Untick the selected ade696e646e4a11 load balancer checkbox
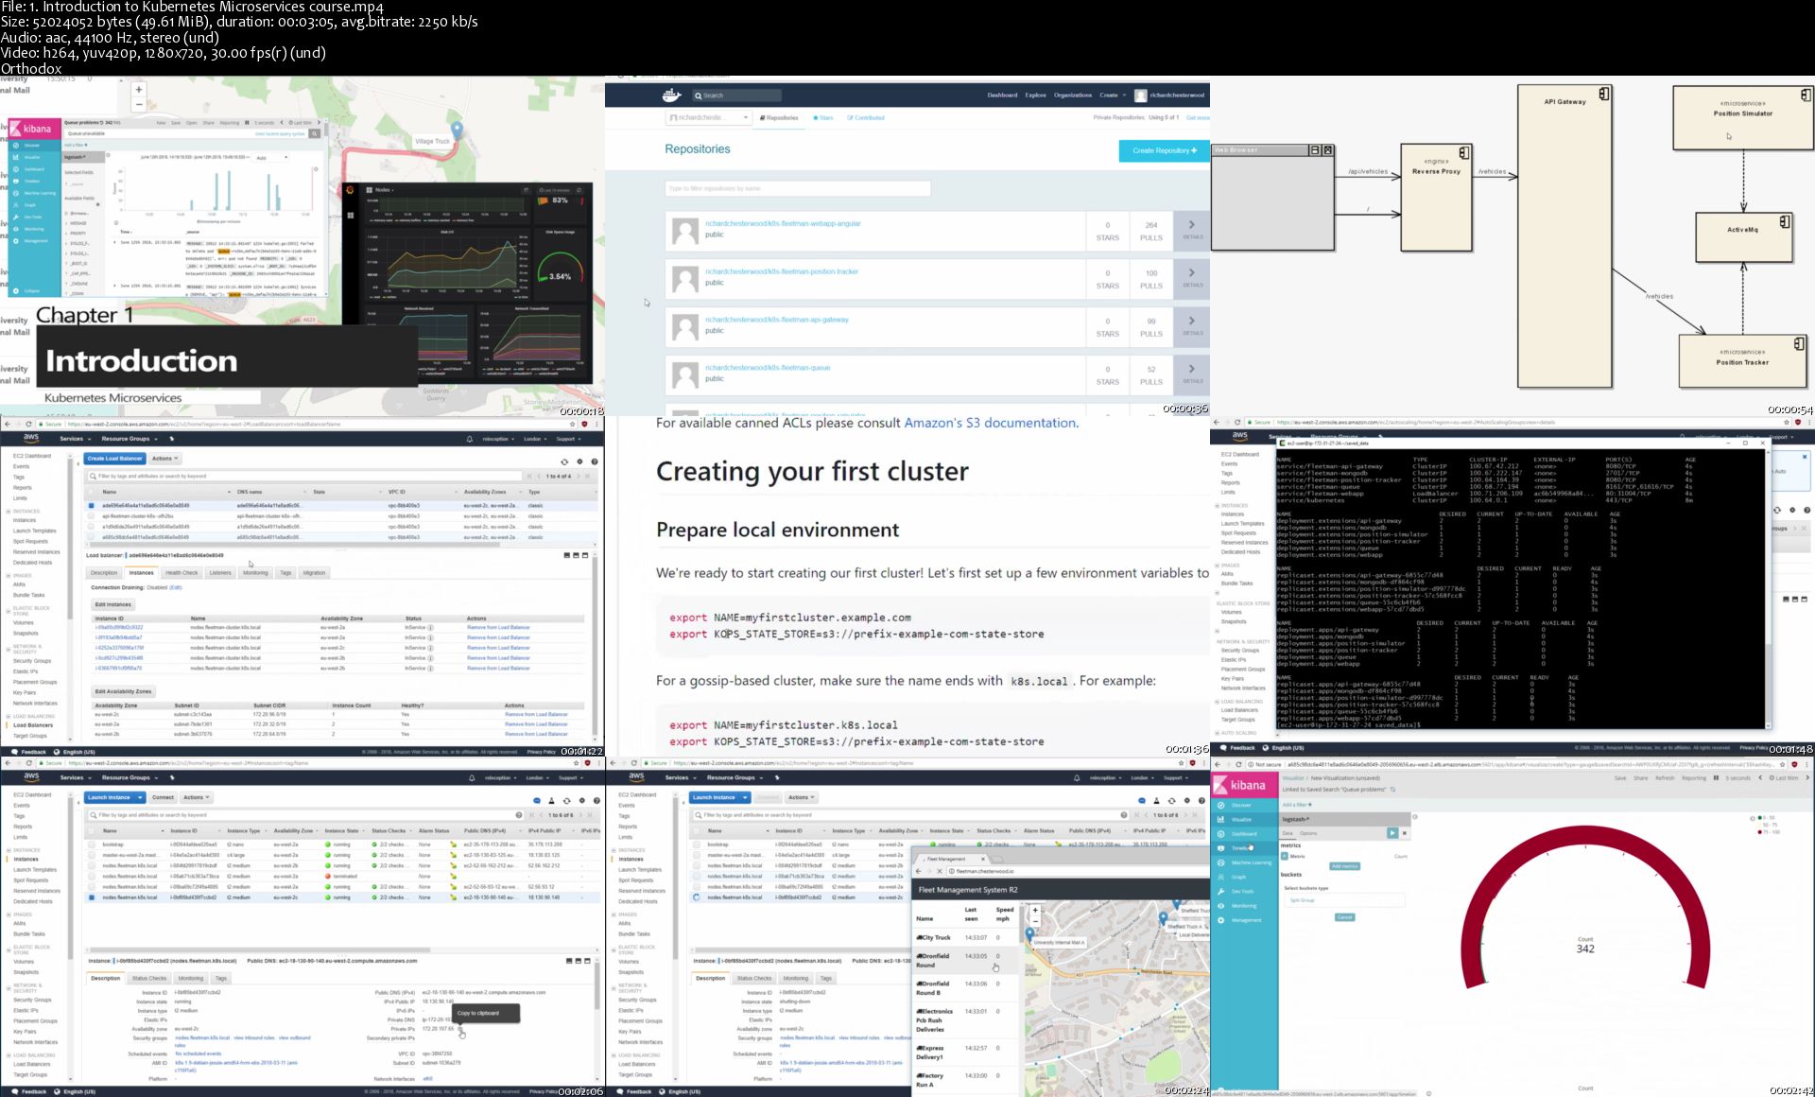Image resolution: width=1815 pixels, height=1097 pixels. [92, 505]
